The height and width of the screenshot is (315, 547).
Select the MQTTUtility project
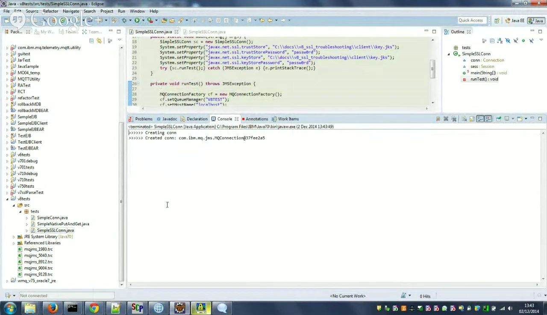tap(29, 79)
